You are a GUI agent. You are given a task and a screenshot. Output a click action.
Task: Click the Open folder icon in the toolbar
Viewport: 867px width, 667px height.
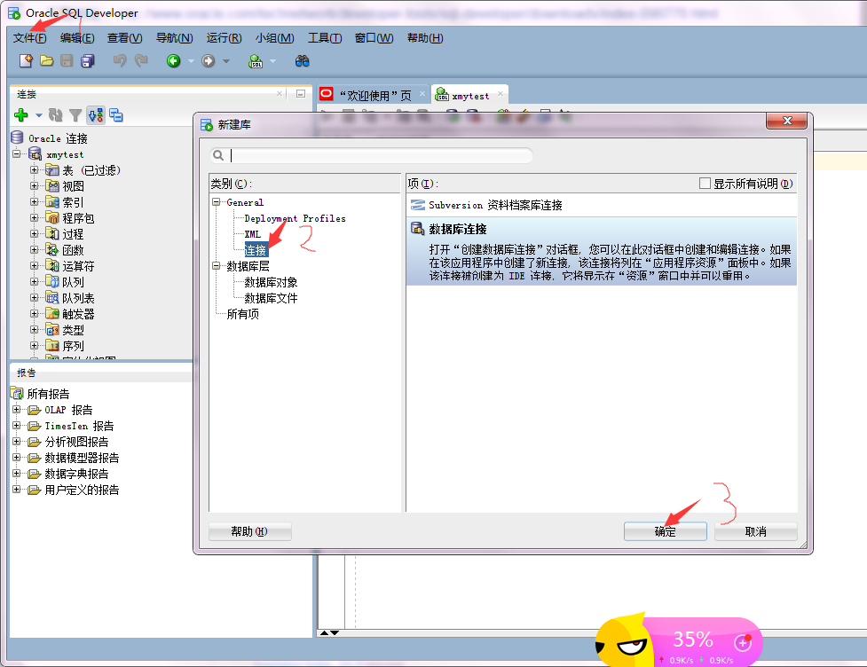48,60
